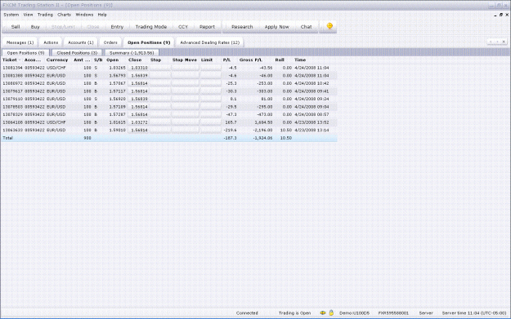This screenshot has height=319, width=511.
Task: Switch to the Orders tab
Action: click(x=110, y=42)
